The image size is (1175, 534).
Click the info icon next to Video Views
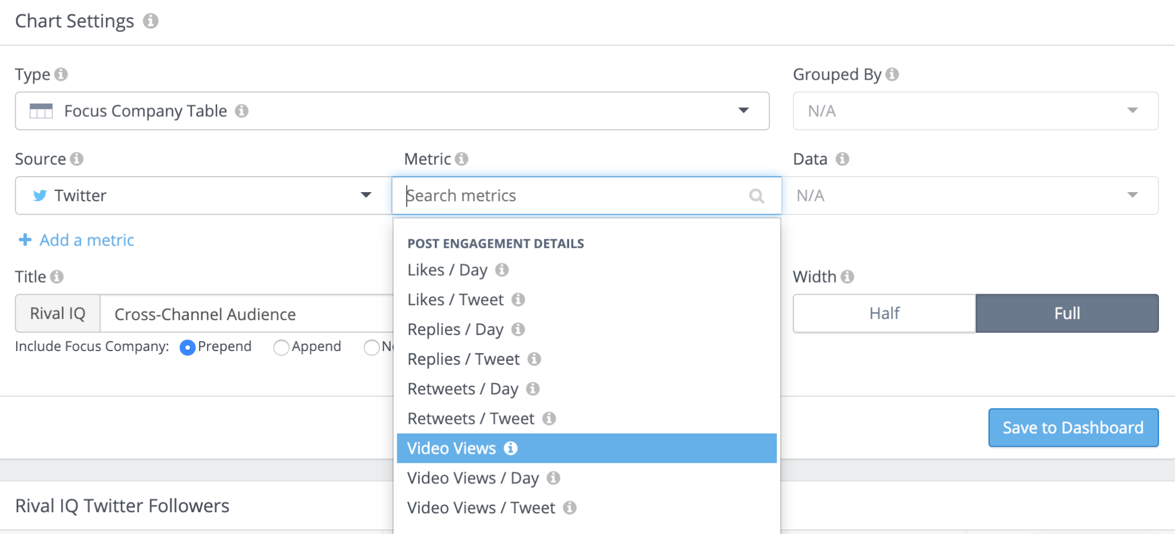point(510,449)
